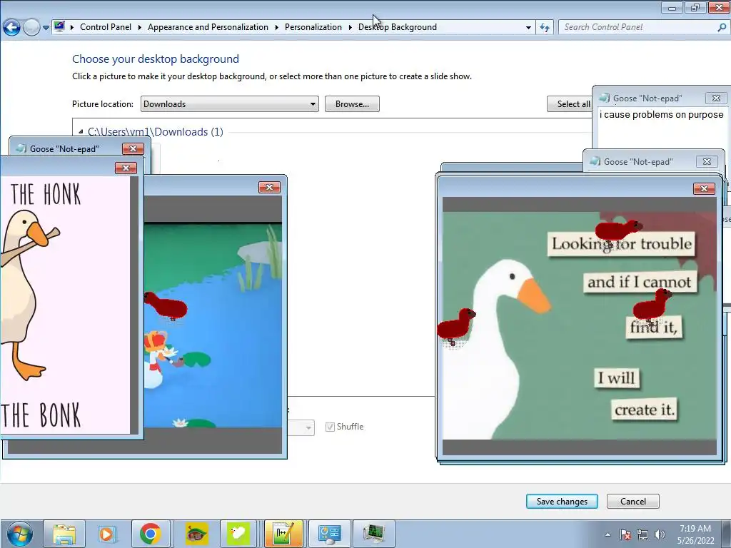The width and height of the screenshot is (731, 548).
Task: Click the green hut taskbar icon
Action: [x=197, y=534]
